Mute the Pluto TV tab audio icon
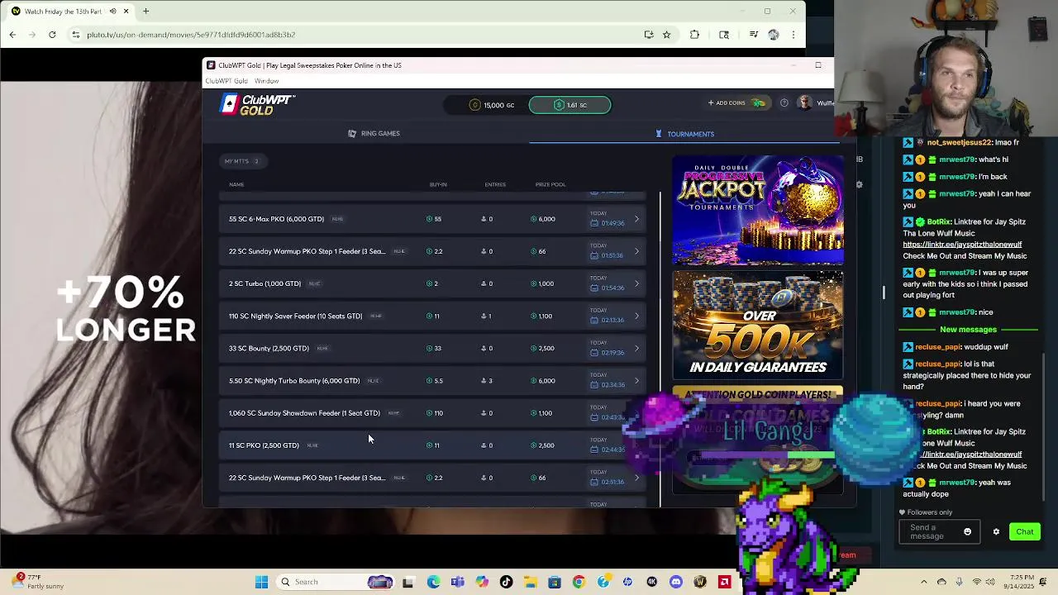The width and height of the screenshot is (1058, 595). tap(112, 12)
